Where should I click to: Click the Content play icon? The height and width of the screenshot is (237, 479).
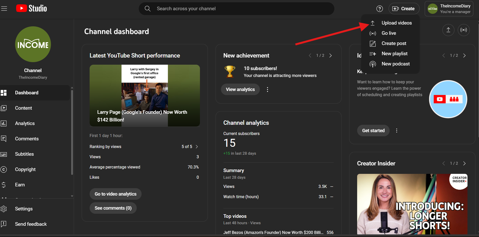pos(4,108)
